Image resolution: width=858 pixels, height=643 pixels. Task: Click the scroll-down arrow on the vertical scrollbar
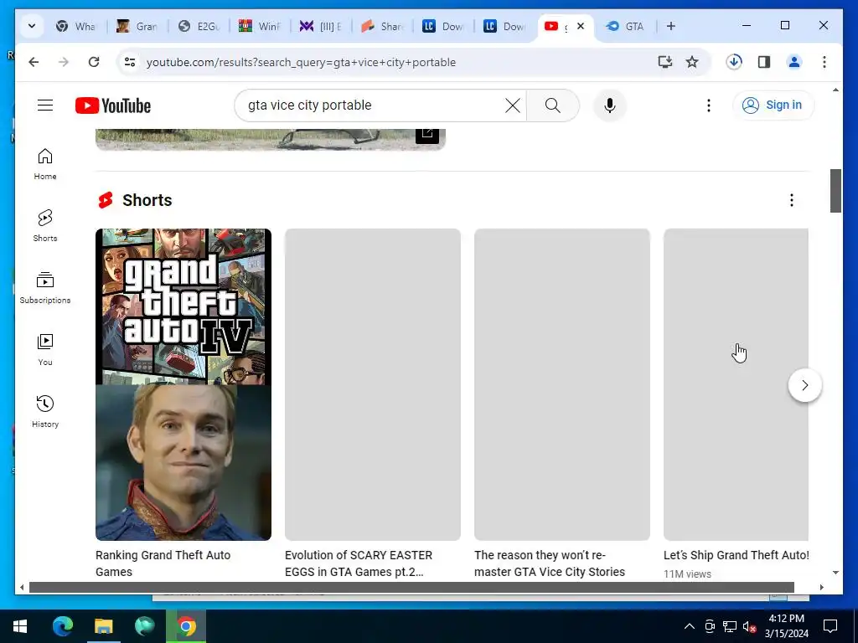(835, 573)
